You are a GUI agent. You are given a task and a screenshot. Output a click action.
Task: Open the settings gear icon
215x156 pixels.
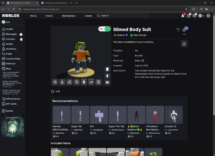pos(208,16)
